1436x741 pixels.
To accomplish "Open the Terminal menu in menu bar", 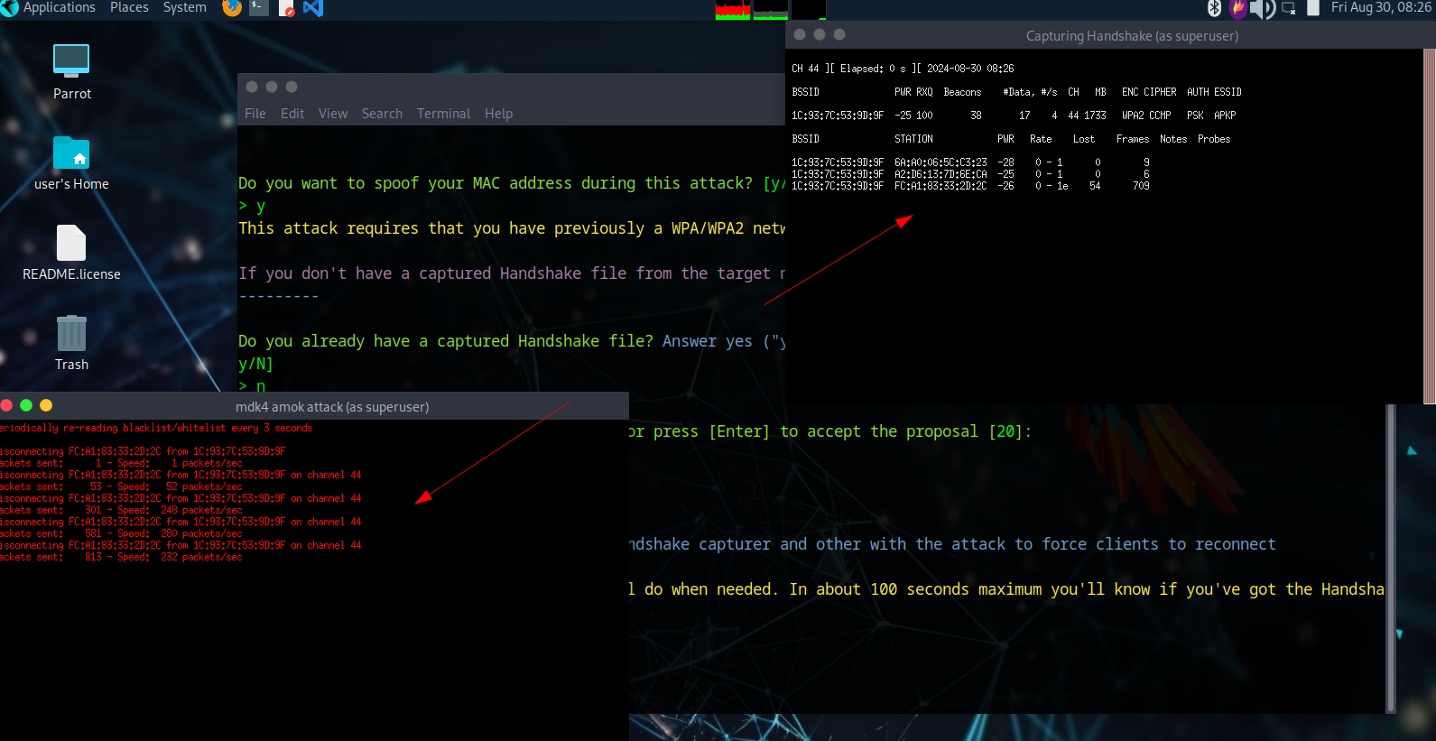I will click(443, 114).
